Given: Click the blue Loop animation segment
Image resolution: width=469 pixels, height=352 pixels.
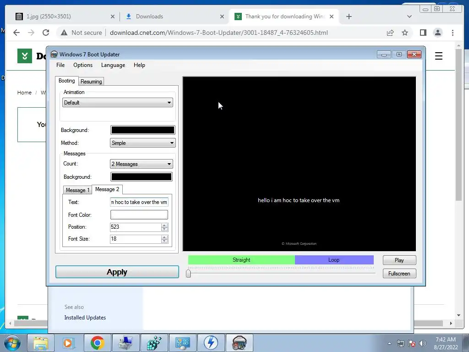Looking at the screenshot, I should [x=334, y=260].
